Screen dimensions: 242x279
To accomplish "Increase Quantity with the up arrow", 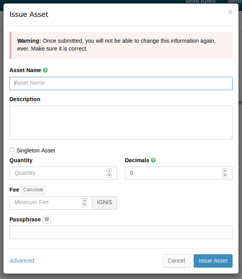I will tap(109, 171).
